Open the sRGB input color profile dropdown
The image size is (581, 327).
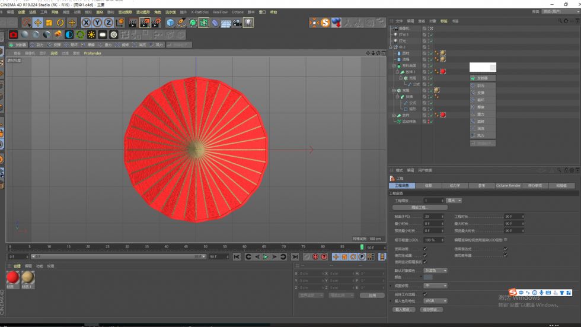pyautogui.click(x=435, y=301)
